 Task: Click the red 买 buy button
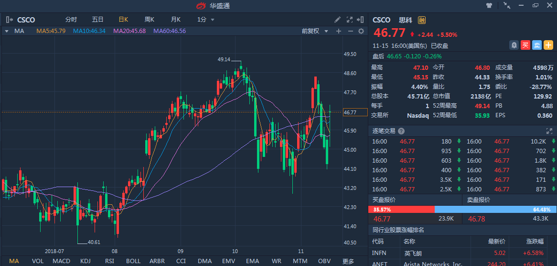[x=525, y=45]
